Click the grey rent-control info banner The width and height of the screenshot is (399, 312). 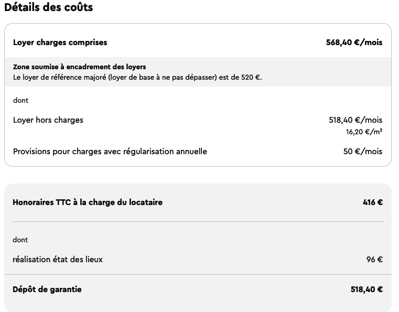(x=198, y=72)
